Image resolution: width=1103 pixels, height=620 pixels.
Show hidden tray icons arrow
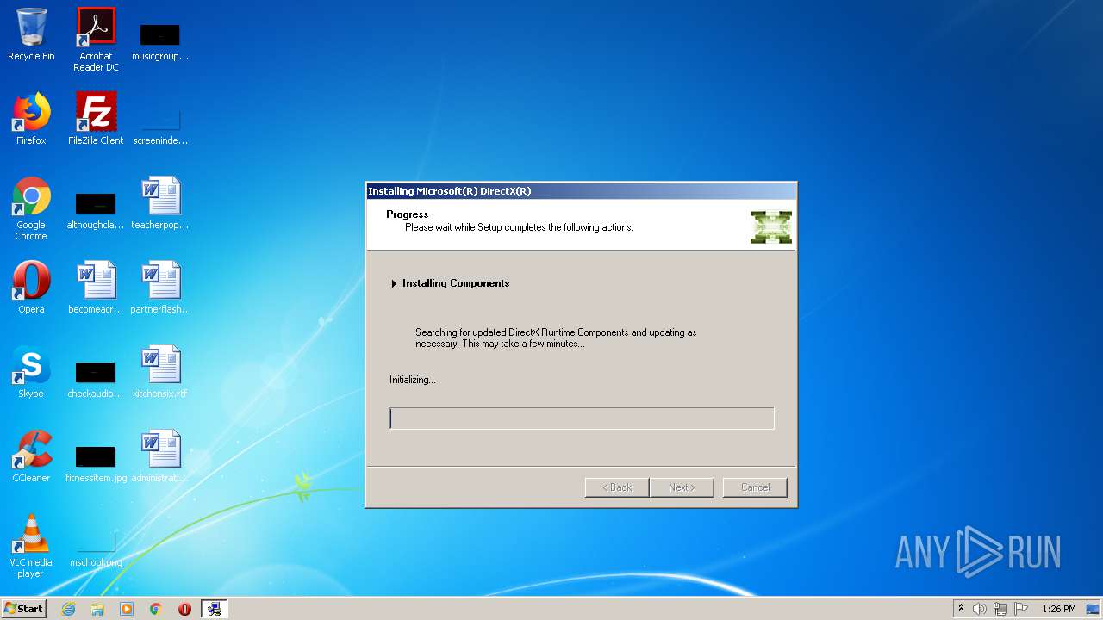[x=961, y=608]
